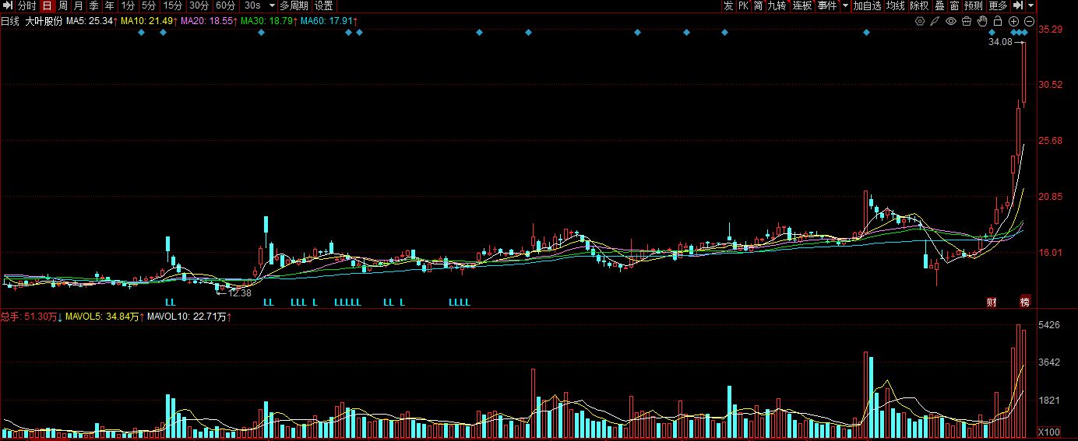Click the 5426 volume axis label
Screen dimensions: 1078x441
[x=1049, y=324]
